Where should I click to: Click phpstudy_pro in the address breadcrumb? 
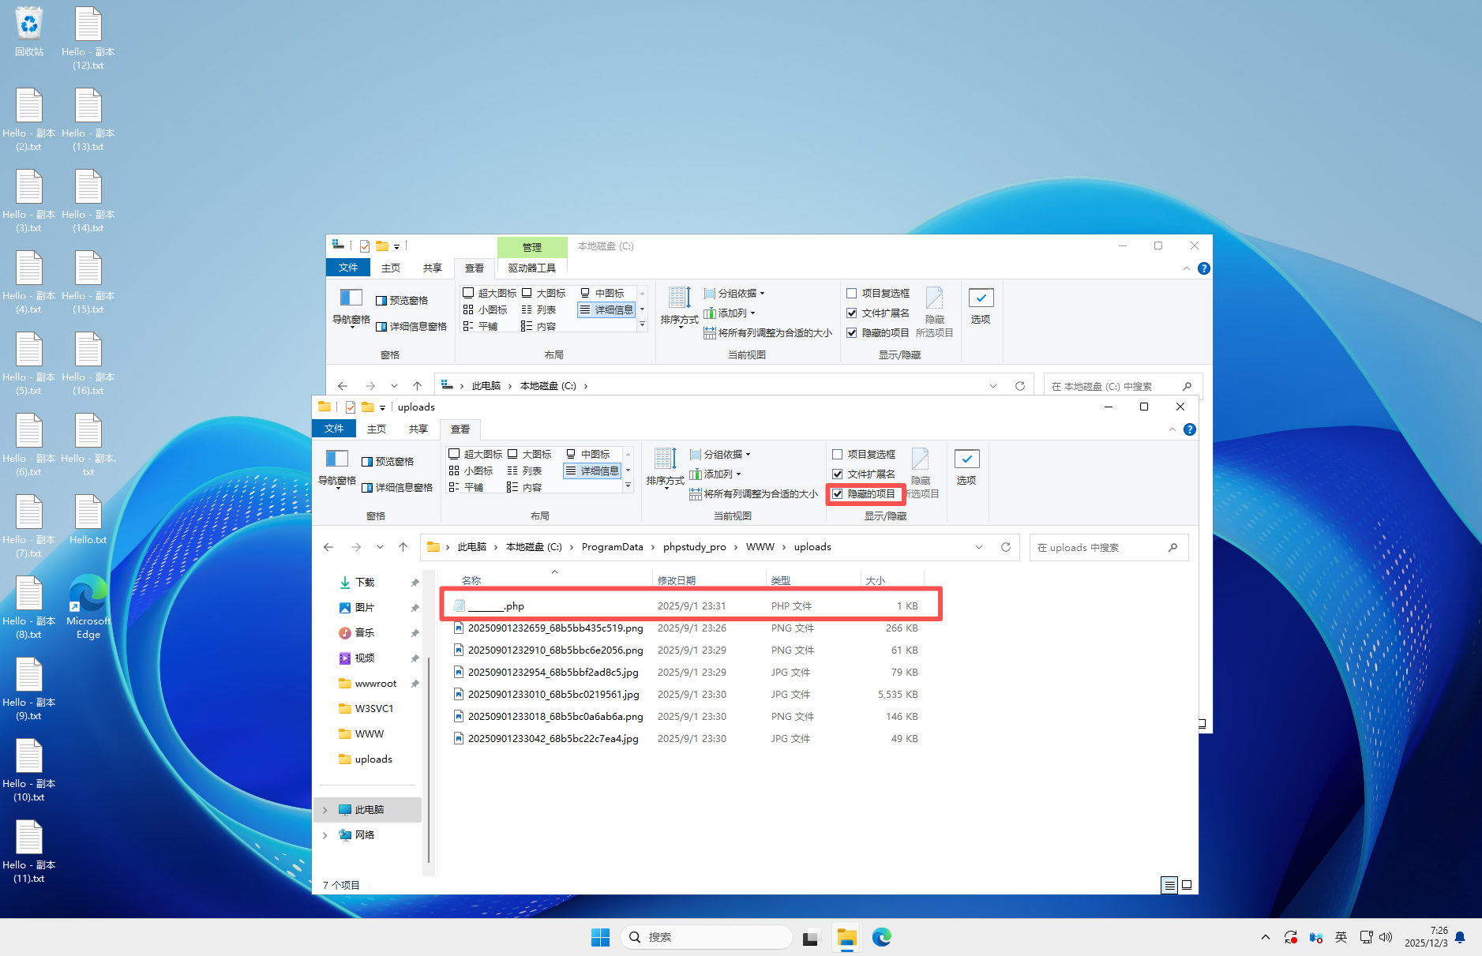[695, 547]
